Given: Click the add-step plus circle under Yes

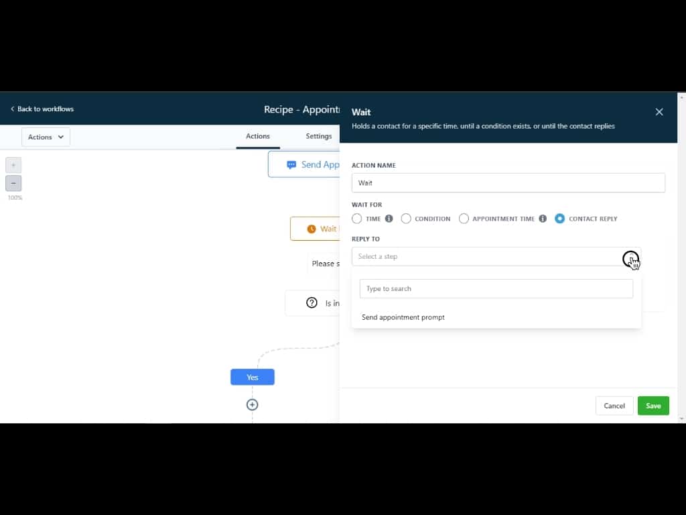Looking at the screenshot, I should click(252, 404).
